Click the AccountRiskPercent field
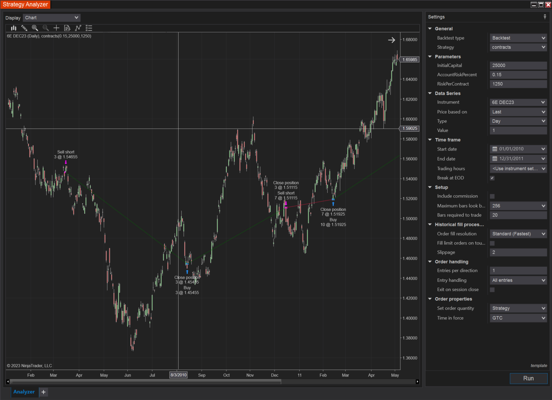552x400 pixels. (518, 75)
